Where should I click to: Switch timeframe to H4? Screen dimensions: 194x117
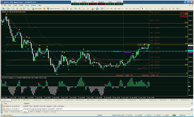pos(126,9)
